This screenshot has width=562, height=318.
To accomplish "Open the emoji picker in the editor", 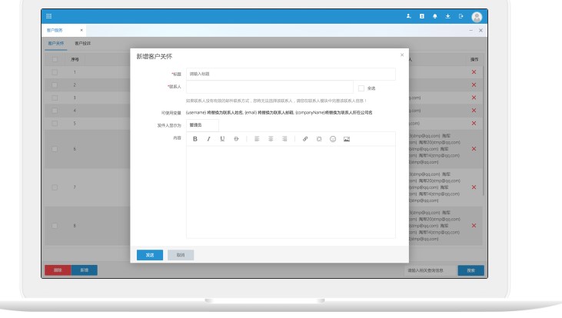I will tap(333, 139).
